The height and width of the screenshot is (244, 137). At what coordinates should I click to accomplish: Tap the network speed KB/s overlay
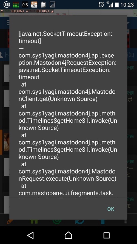(27, 11)
